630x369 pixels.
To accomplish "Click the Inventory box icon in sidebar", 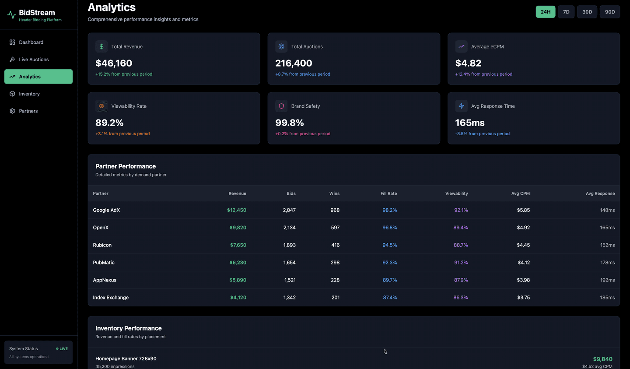I will pos(12,94).
